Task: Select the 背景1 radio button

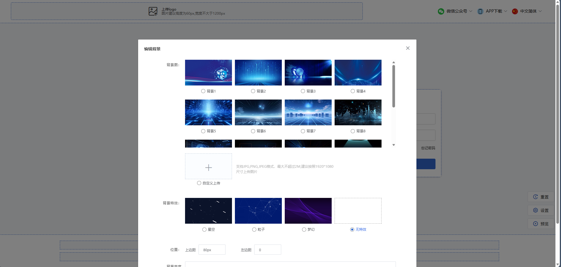Action: [203, 91]
